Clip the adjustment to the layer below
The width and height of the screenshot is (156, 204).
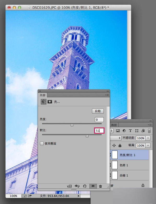click(70, 186)
